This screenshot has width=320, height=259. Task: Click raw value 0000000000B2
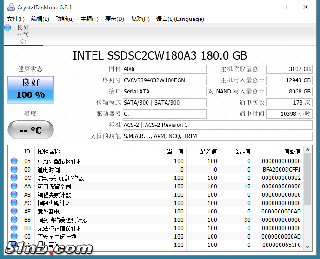tap(281, 178)
